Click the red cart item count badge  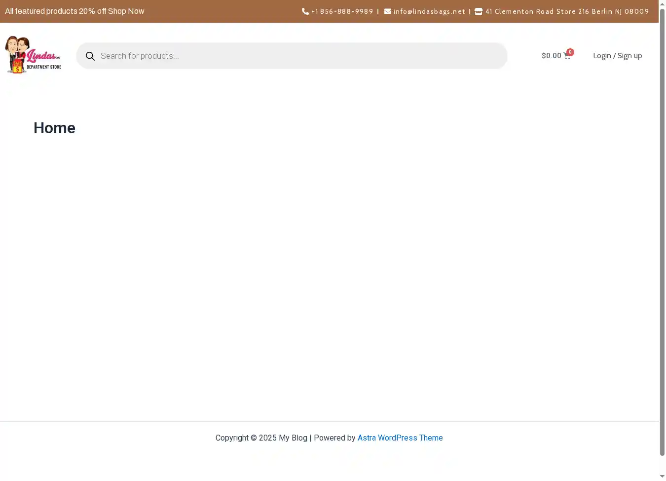coord(570,52)
